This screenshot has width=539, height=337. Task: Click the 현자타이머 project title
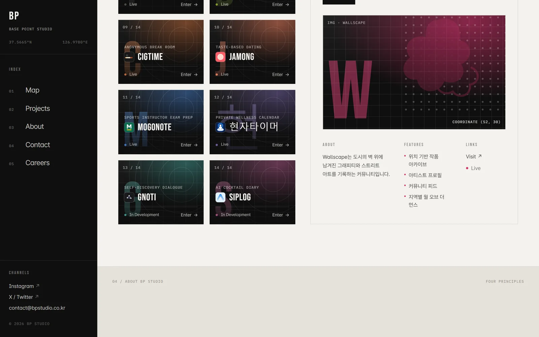point(254,126)
